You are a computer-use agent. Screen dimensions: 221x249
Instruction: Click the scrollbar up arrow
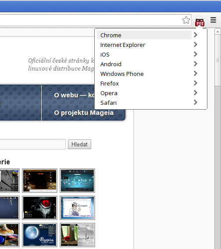click(217, 32)
